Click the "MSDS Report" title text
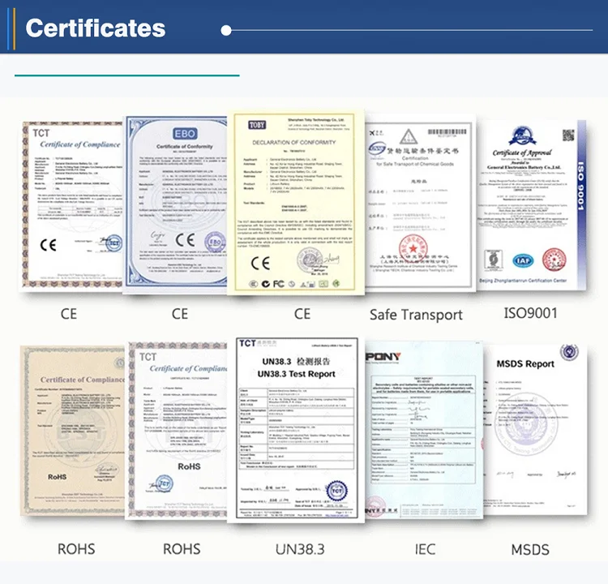Viewport: 608px width, 584px height. (x=525, y=364)
